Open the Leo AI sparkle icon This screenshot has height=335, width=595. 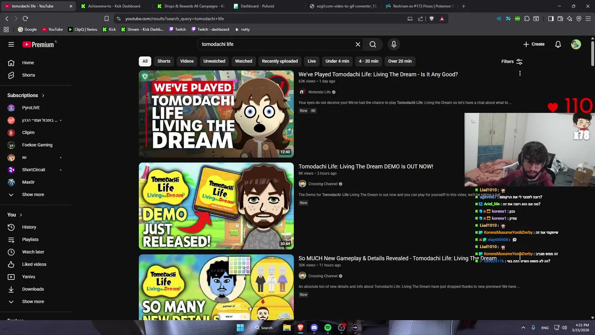click(x=569, y=19)
